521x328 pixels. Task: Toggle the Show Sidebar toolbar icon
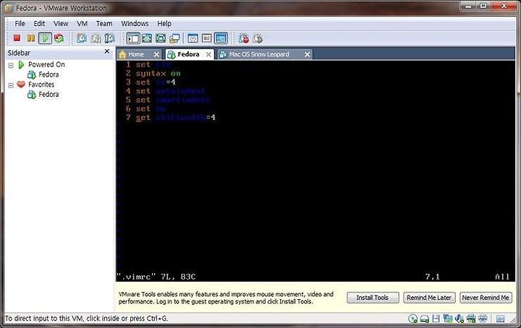point(133,38)
